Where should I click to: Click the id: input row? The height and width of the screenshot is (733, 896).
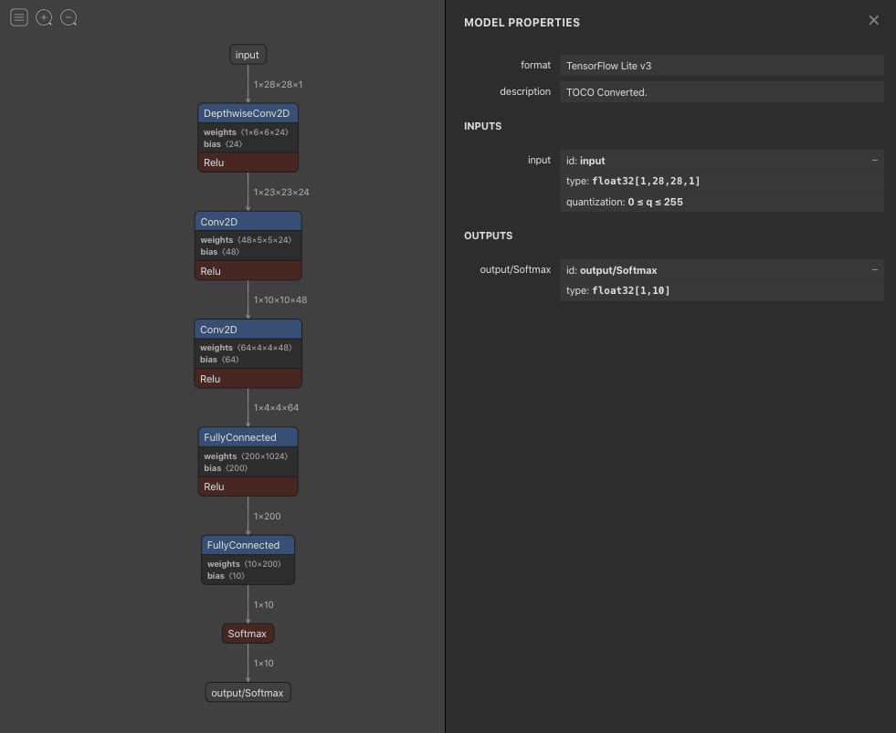tap(722, 161)
